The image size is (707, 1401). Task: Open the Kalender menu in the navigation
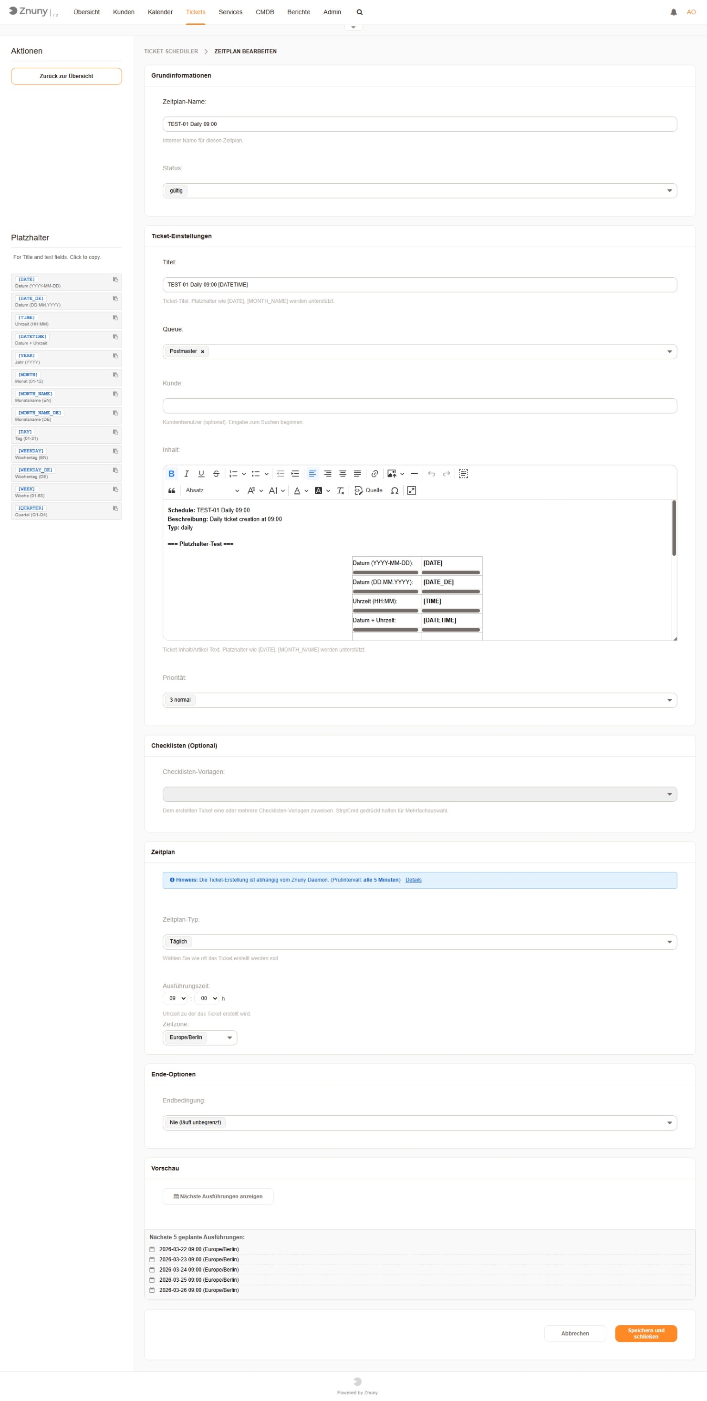coord(160,12)
